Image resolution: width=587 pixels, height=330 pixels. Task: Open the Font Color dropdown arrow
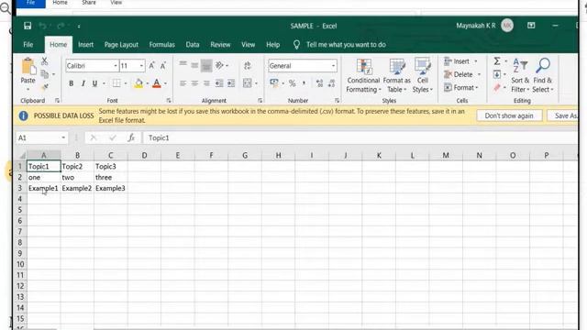click(165, 83)
